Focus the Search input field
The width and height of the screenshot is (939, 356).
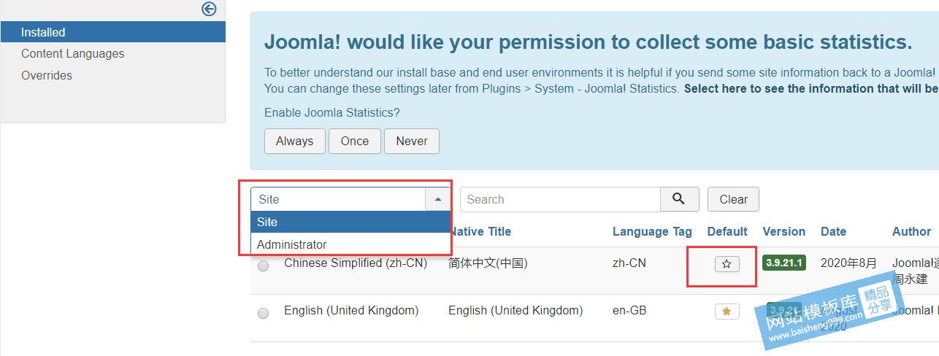[560, 199]
